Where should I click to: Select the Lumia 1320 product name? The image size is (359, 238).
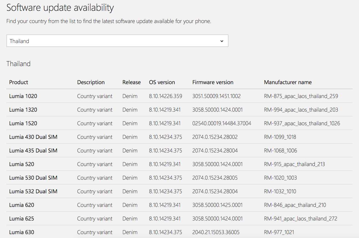(x=23, y=110)
